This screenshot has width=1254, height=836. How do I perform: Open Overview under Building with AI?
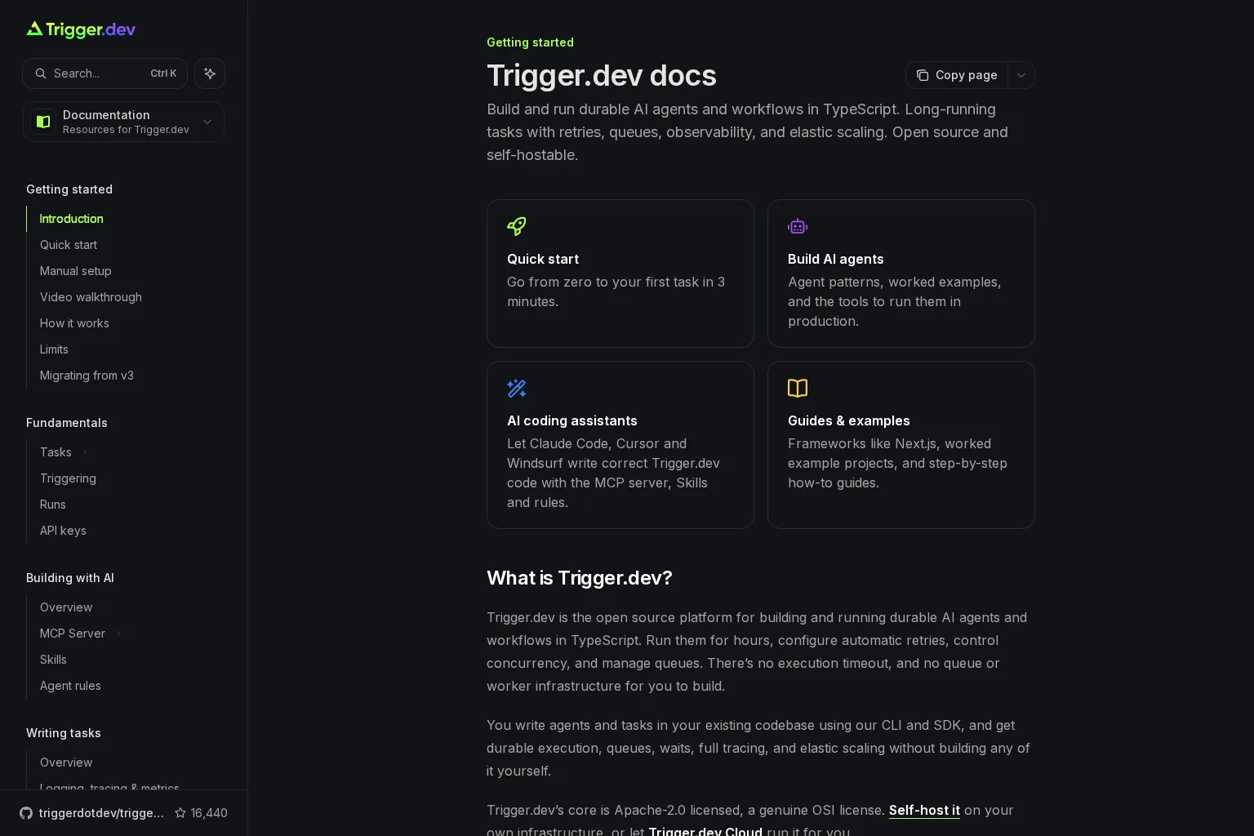tap(66, 607)
